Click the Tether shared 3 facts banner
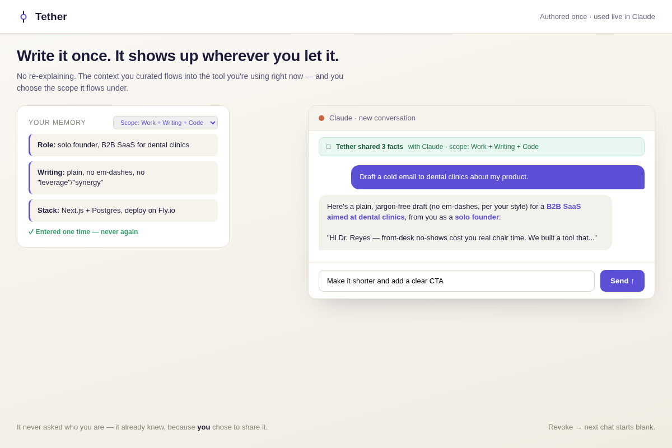672x448 pixels. click(x=482, y=147)
